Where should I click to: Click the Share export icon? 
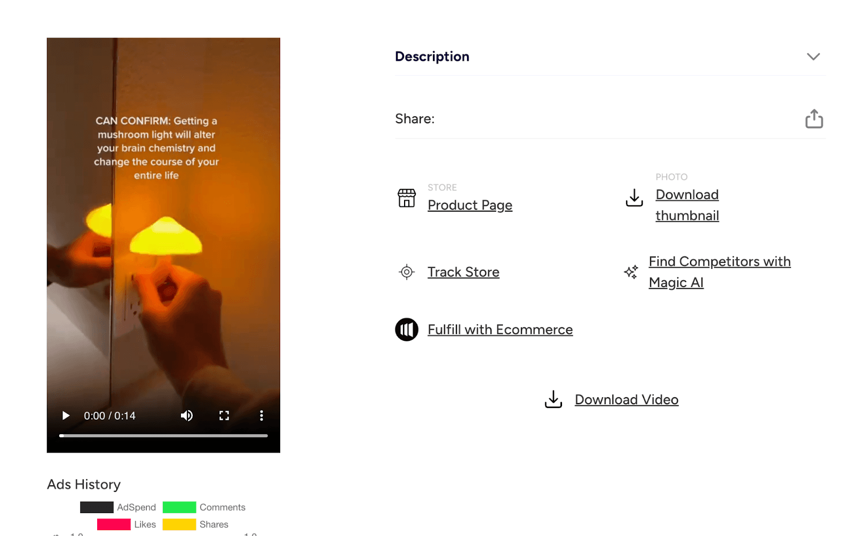[813, 119]
